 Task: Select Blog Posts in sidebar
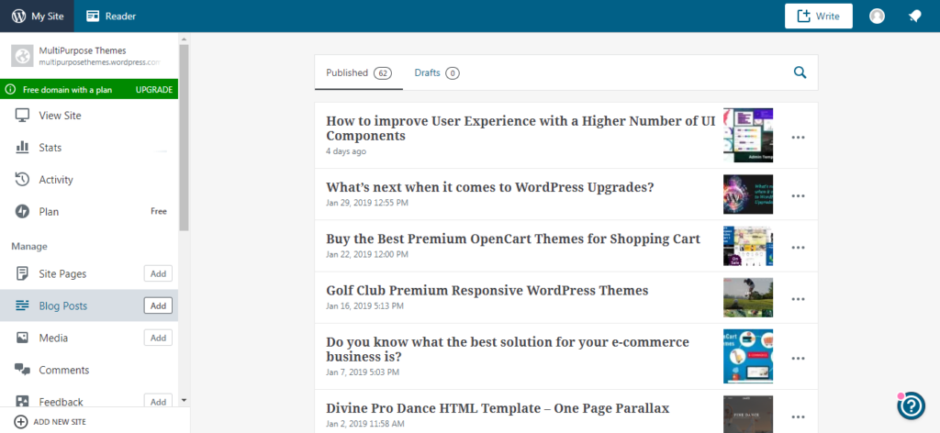click(63, 306)
